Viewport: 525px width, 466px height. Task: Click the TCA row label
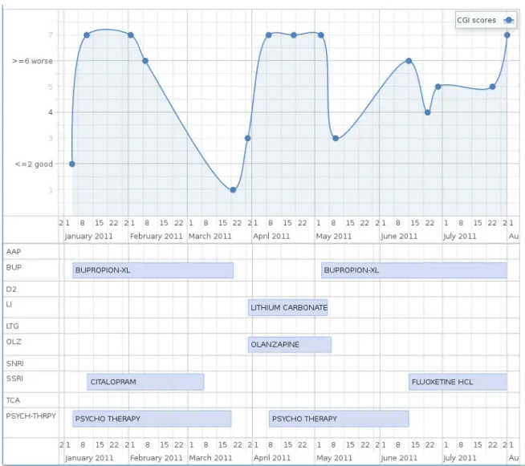point(13,400)
